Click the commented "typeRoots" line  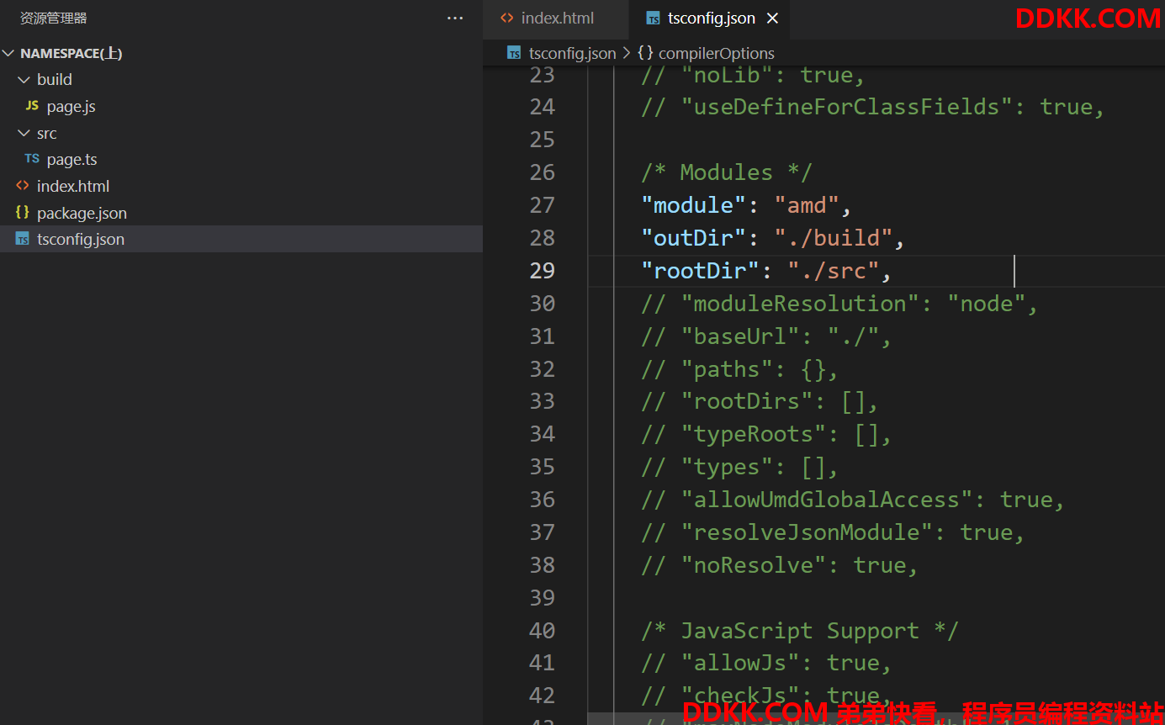[x=766, y=434]
